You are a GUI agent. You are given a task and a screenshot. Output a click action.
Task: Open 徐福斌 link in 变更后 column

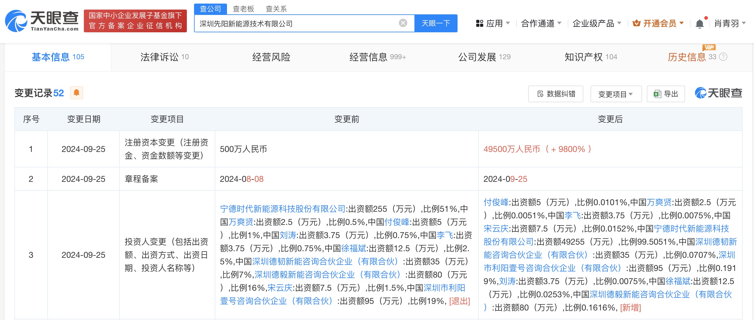678,281
